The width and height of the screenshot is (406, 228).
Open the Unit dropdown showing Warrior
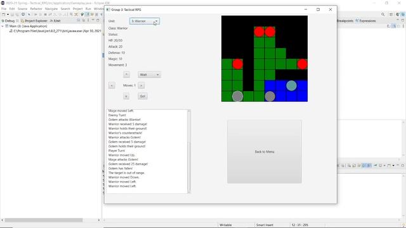point(145,21)
